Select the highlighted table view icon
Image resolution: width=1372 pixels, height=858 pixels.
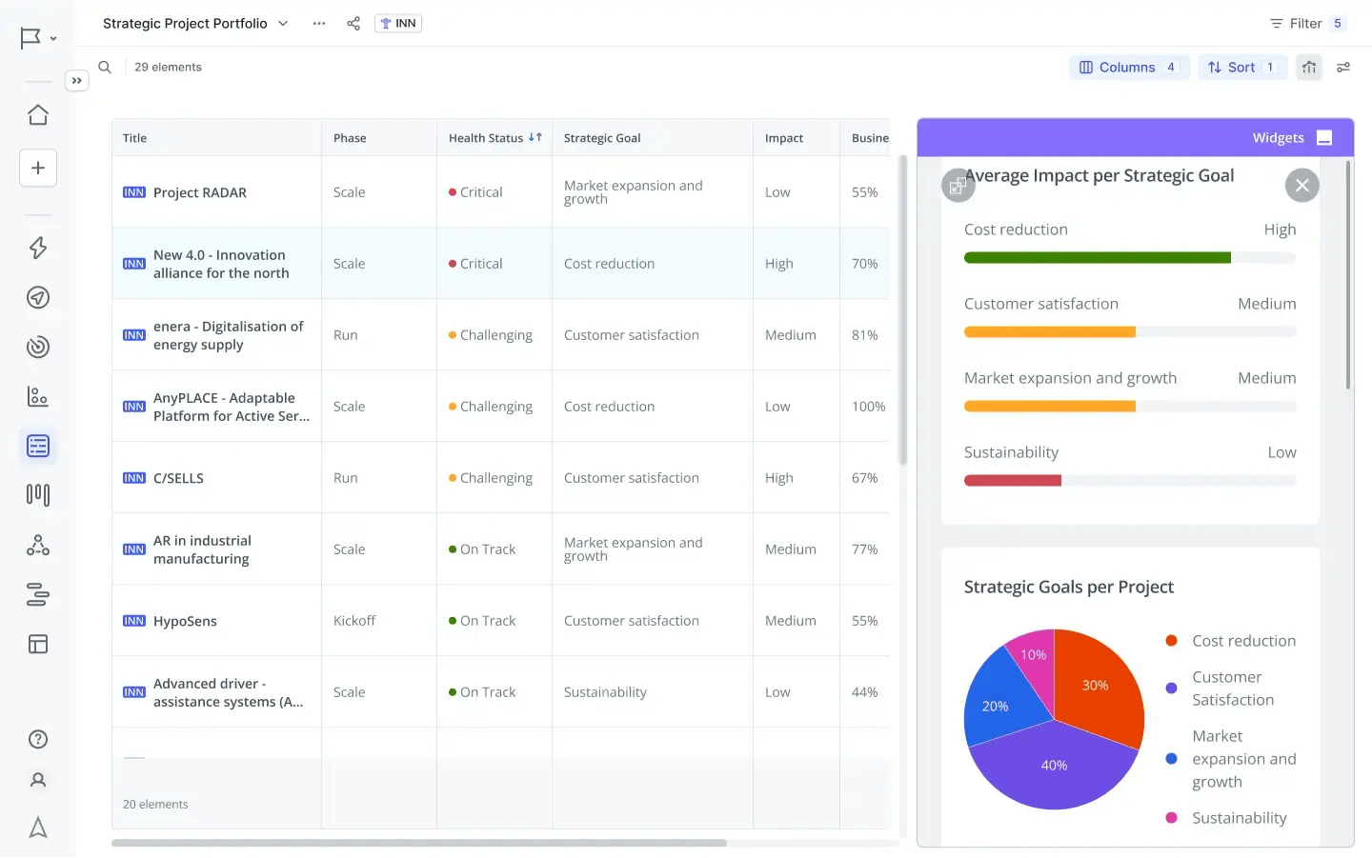[38, 445]
